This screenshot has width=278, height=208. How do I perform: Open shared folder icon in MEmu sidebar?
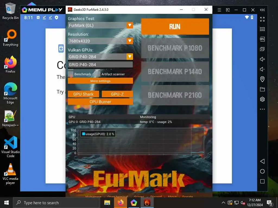[262, 89]
